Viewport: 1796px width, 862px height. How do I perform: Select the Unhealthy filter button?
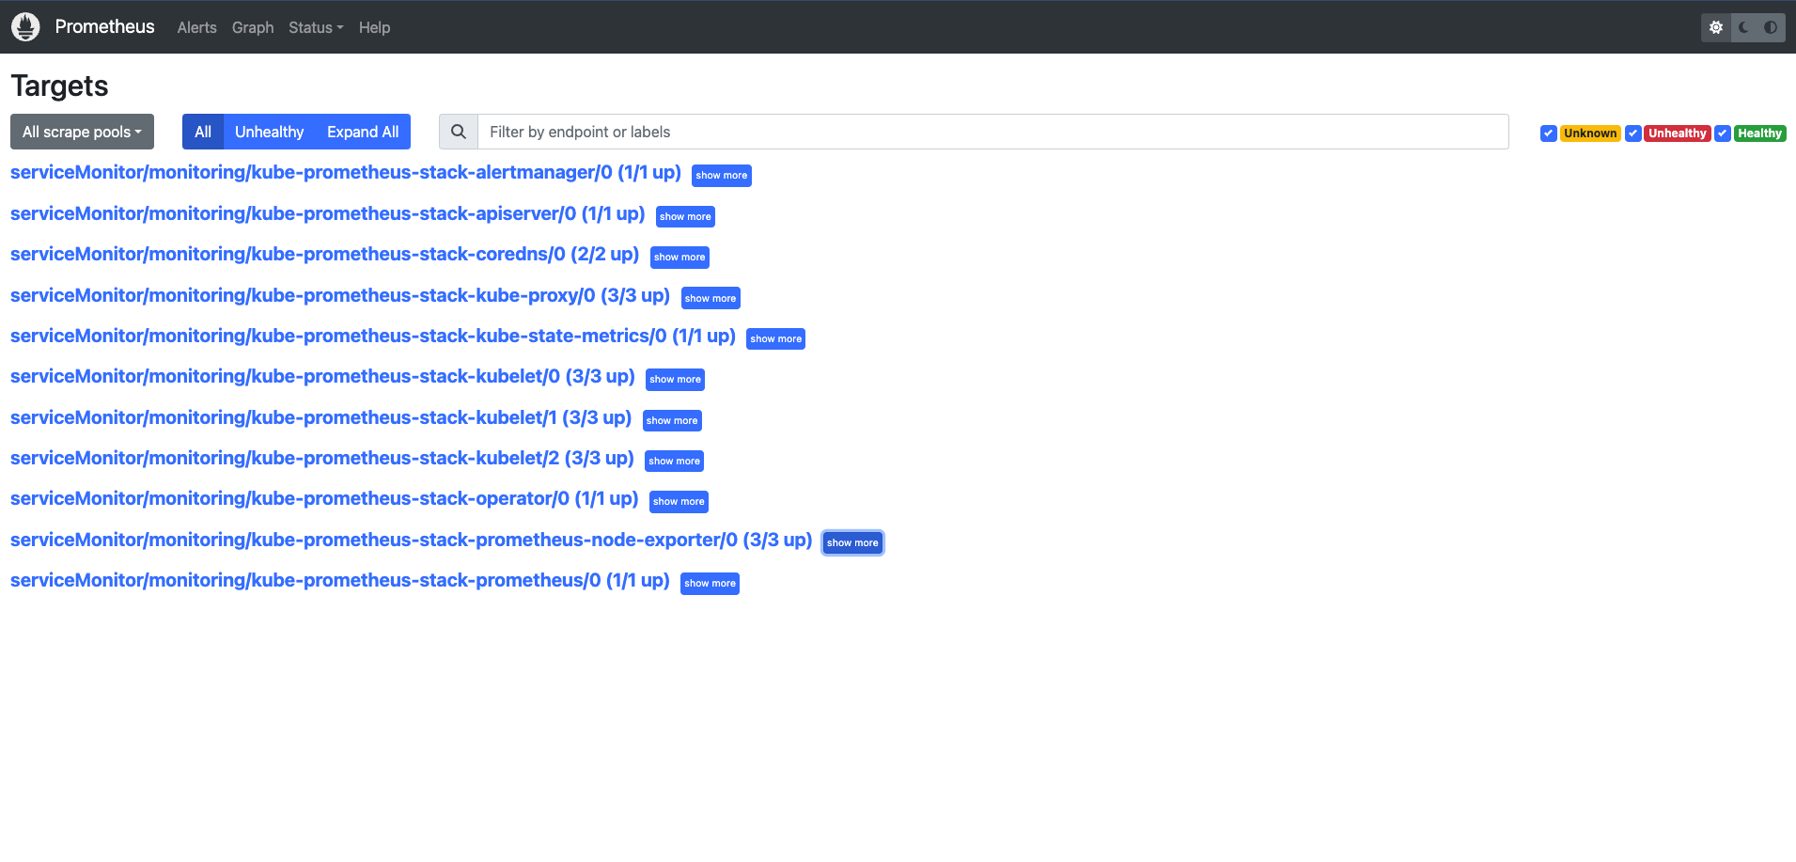pos(270,132)
